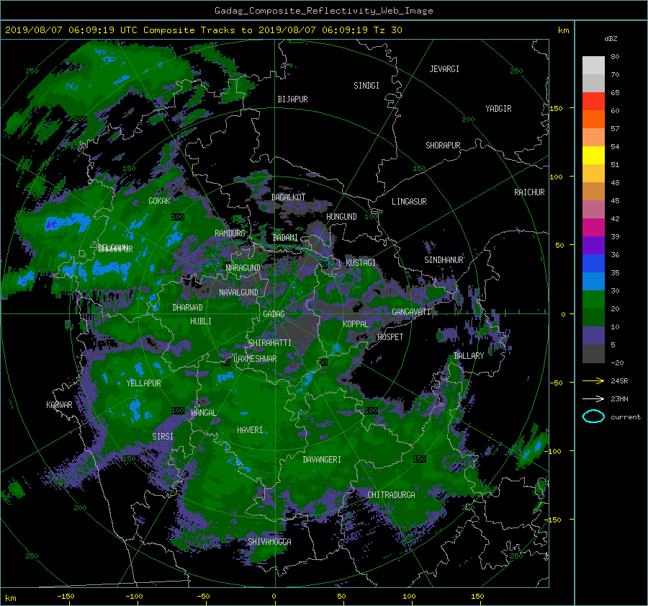Click the KARWAR city label
The height and width of the screenshot is (606, 648).
(59, 405)
